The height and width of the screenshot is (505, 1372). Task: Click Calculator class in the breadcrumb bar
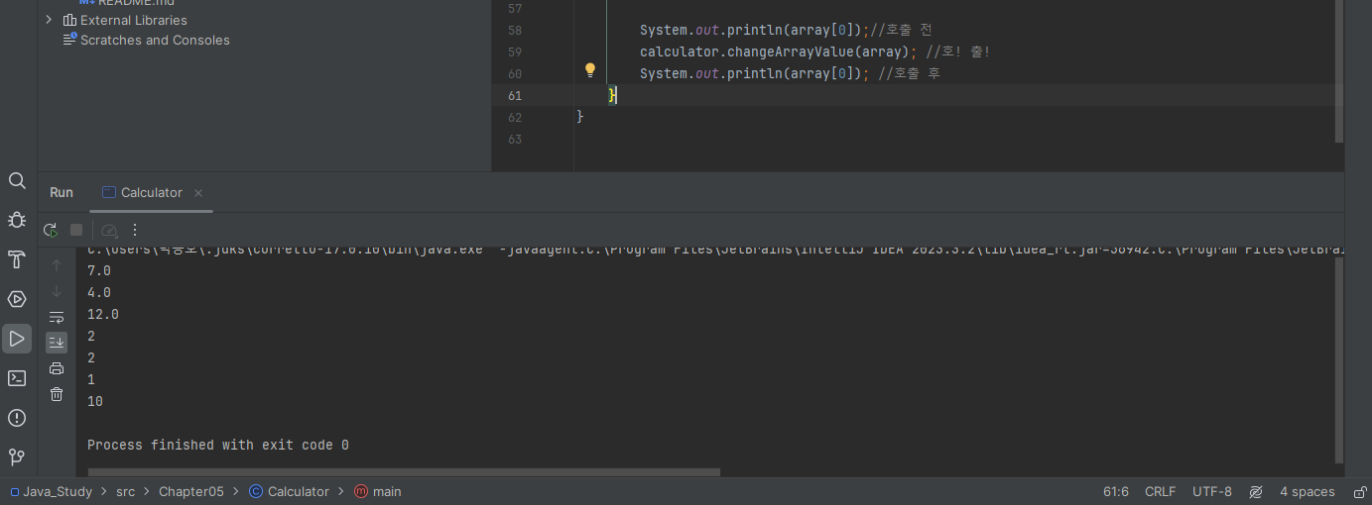click(289, 491)
